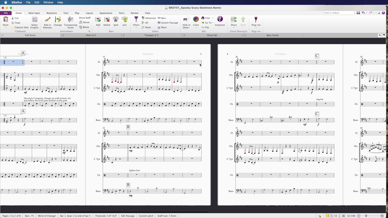Click the Join bars icon

125,20
